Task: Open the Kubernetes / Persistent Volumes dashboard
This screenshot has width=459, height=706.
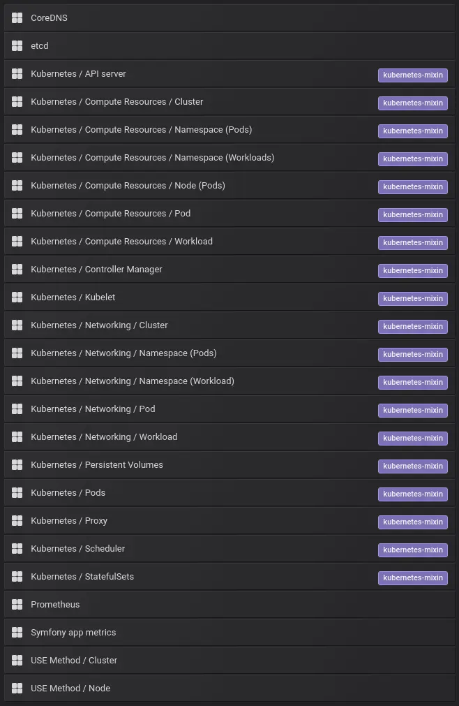Action: pyautogui.click(x=97, y=464)
